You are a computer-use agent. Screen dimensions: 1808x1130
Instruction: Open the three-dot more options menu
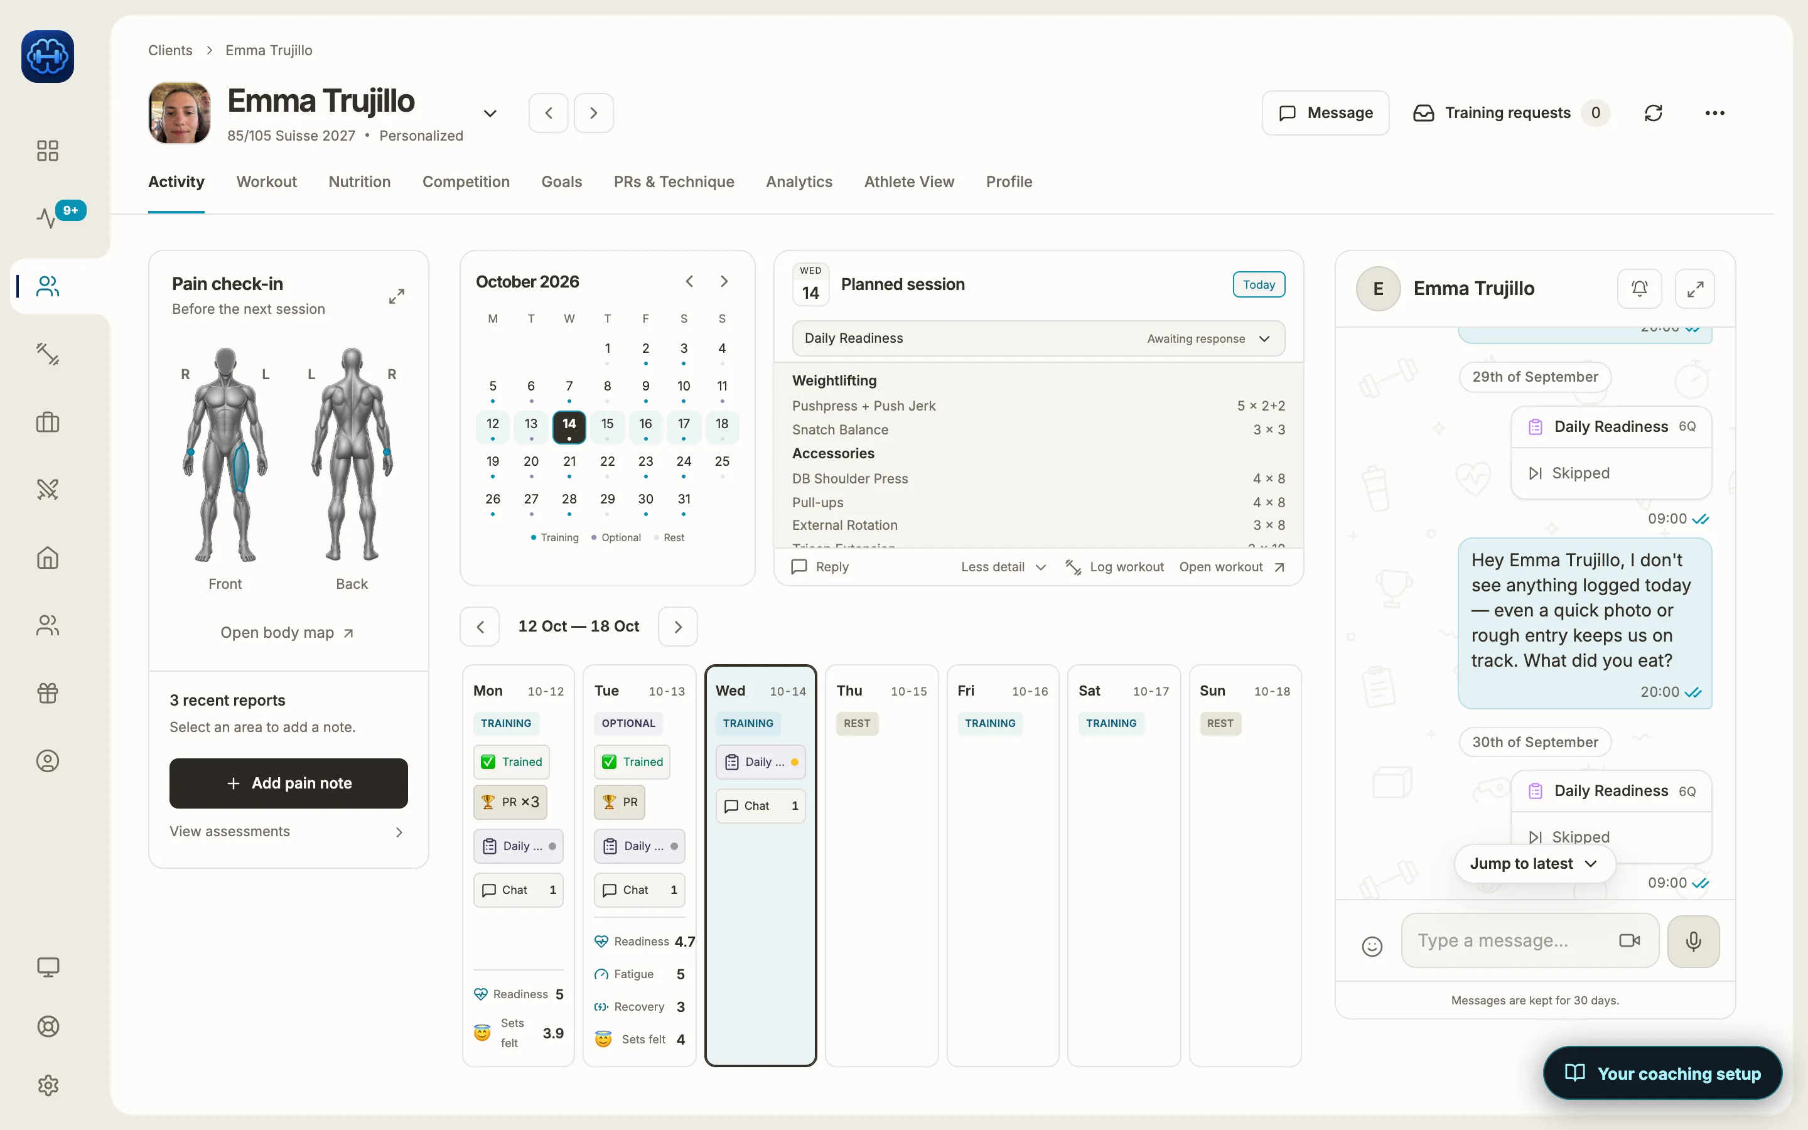click(x=1714, y=113)
